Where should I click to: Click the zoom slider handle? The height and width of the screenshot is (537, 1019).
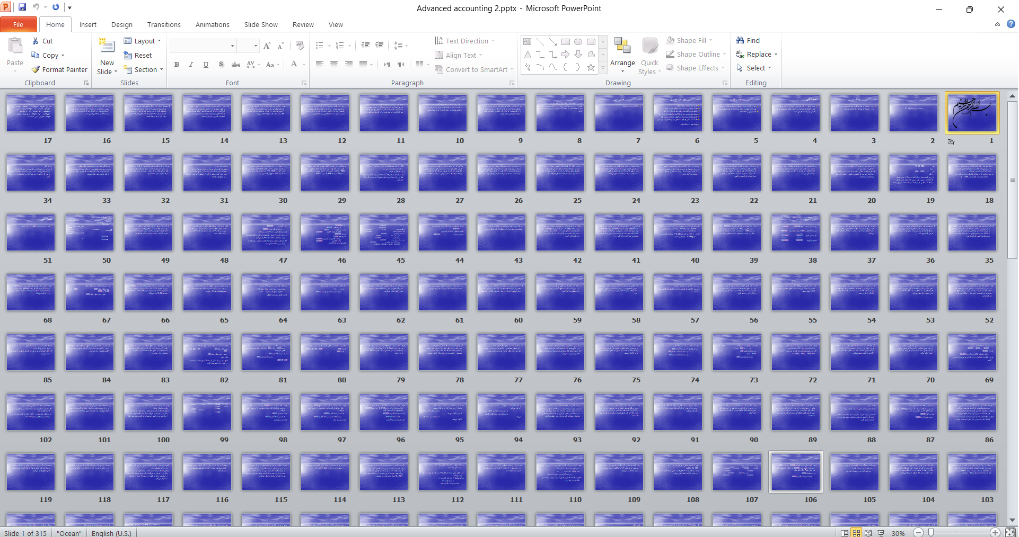tap(930, 533)
